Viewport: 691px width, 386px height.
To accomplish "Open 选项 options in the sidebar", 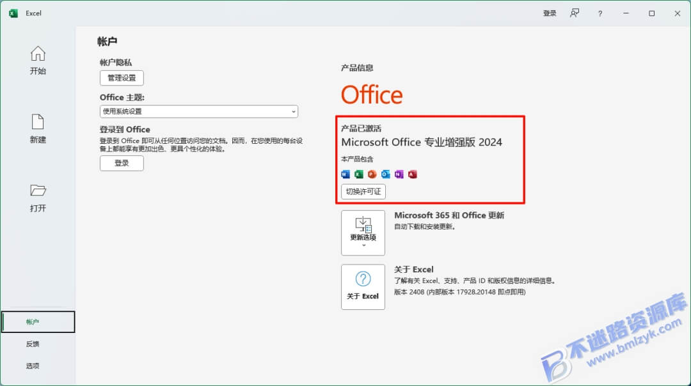I will click(33, 366).
